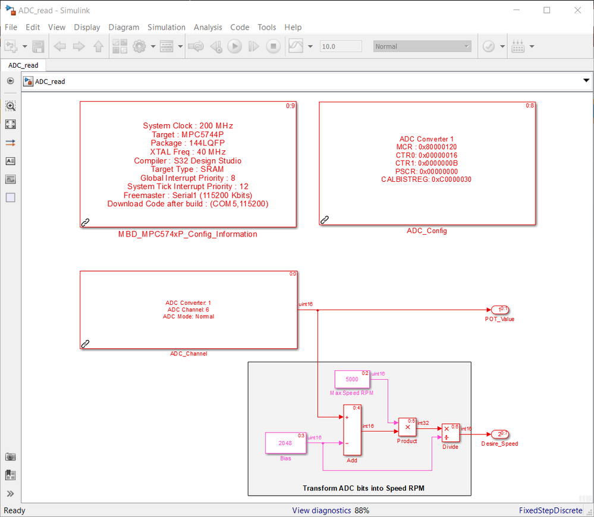Click the Run simulation play button

click(234, 46)
